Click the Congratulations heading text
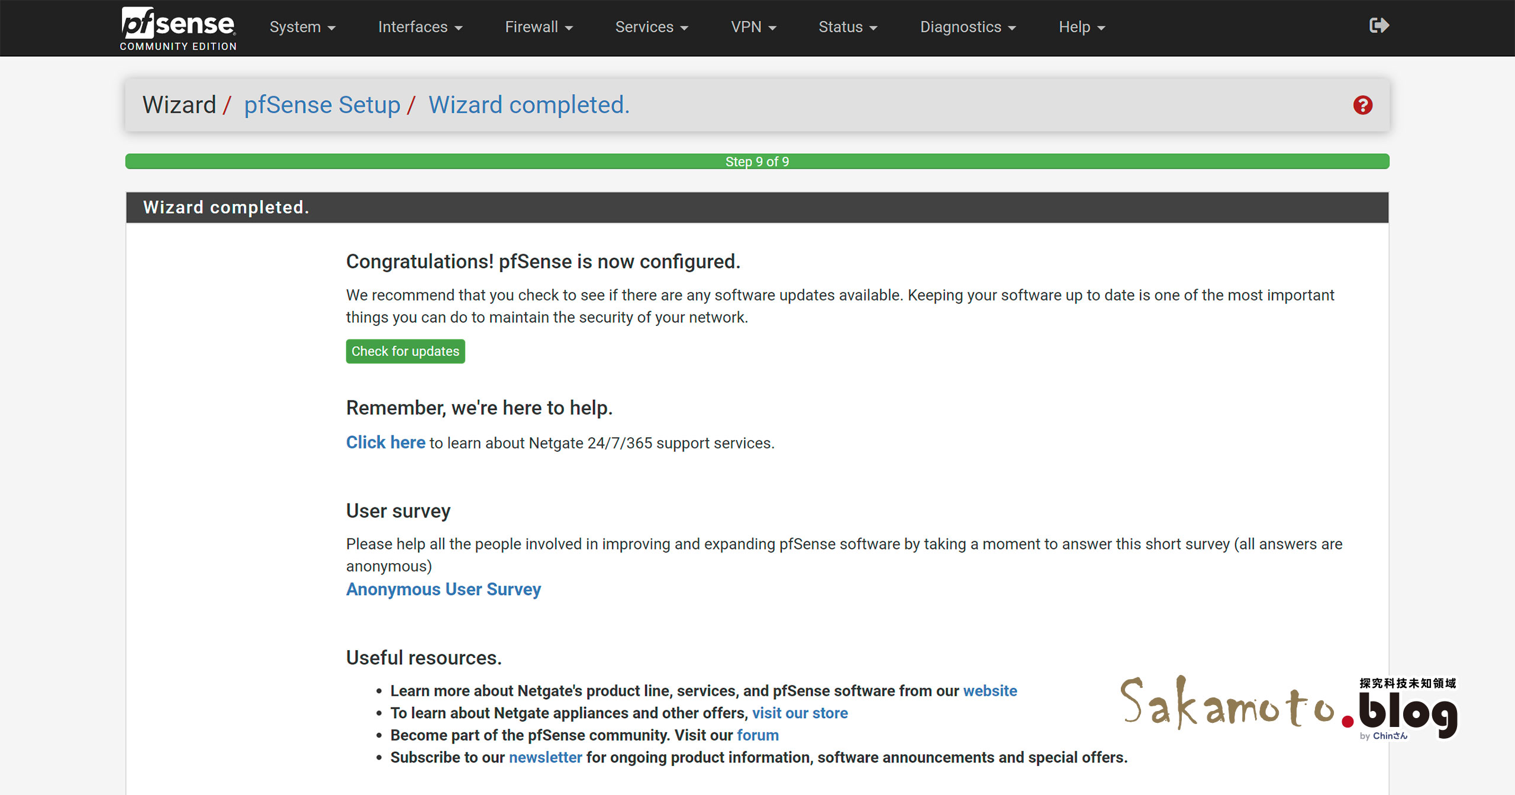1515x795 pixels. [x=543, y=261]
